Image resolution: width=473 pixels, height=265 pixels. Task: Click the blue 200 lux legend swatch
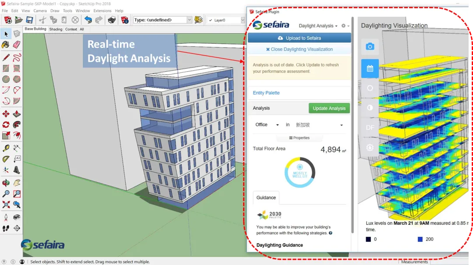(420, 239)
